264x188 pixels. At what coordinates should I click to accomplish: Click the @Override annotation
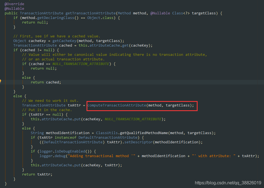click(x=14, y=4)
